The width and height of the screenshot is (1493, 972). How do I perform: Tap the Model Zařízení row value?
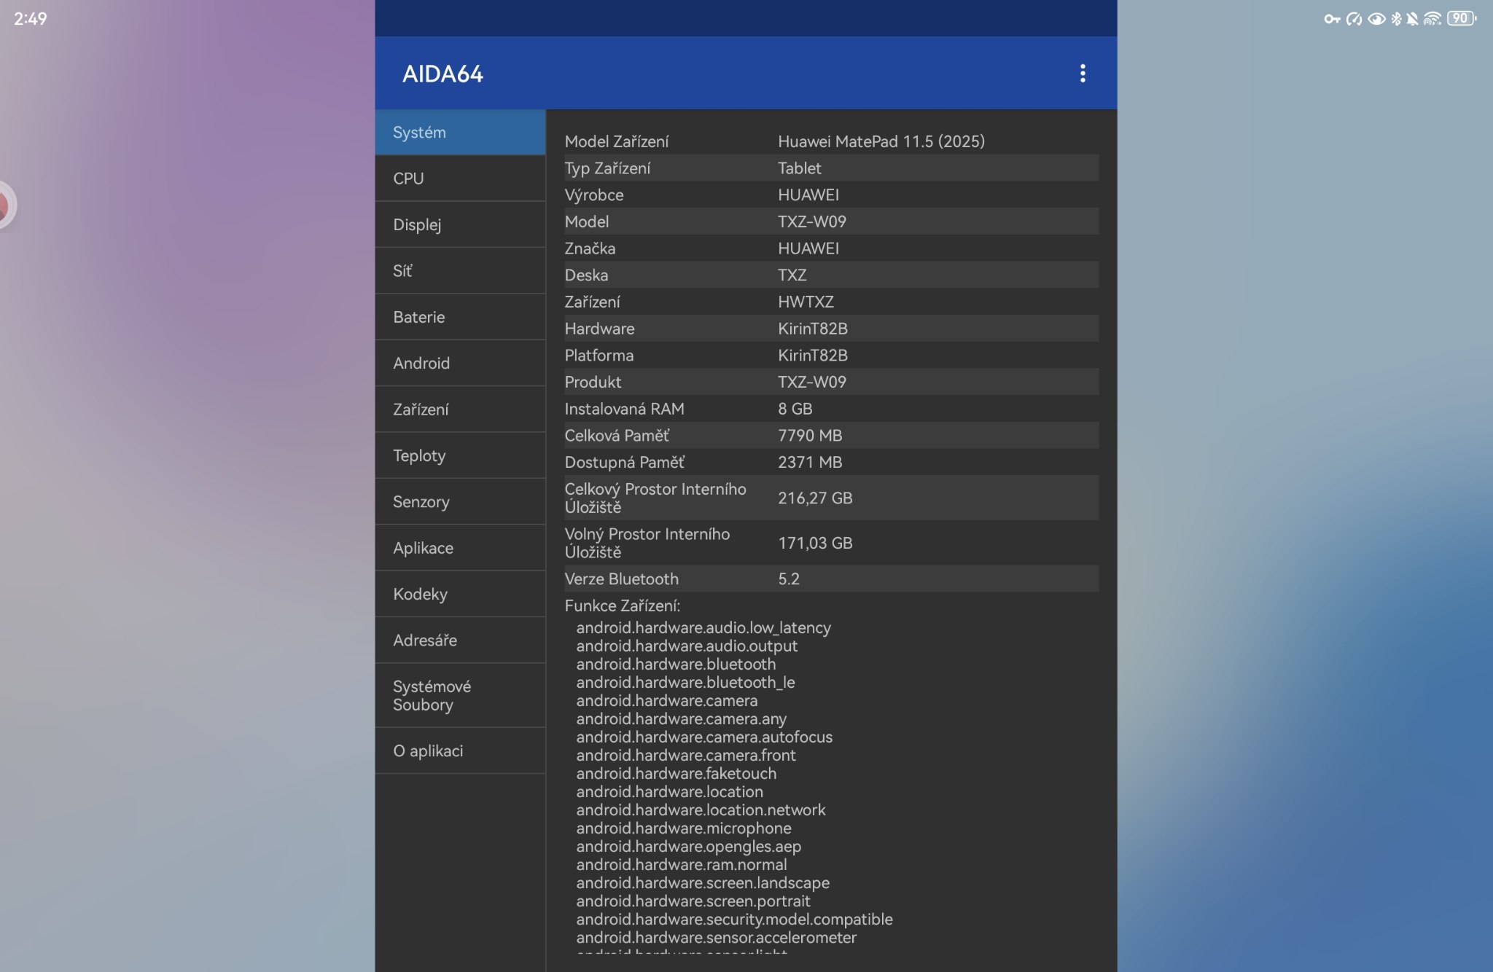(x=881, y=141)
